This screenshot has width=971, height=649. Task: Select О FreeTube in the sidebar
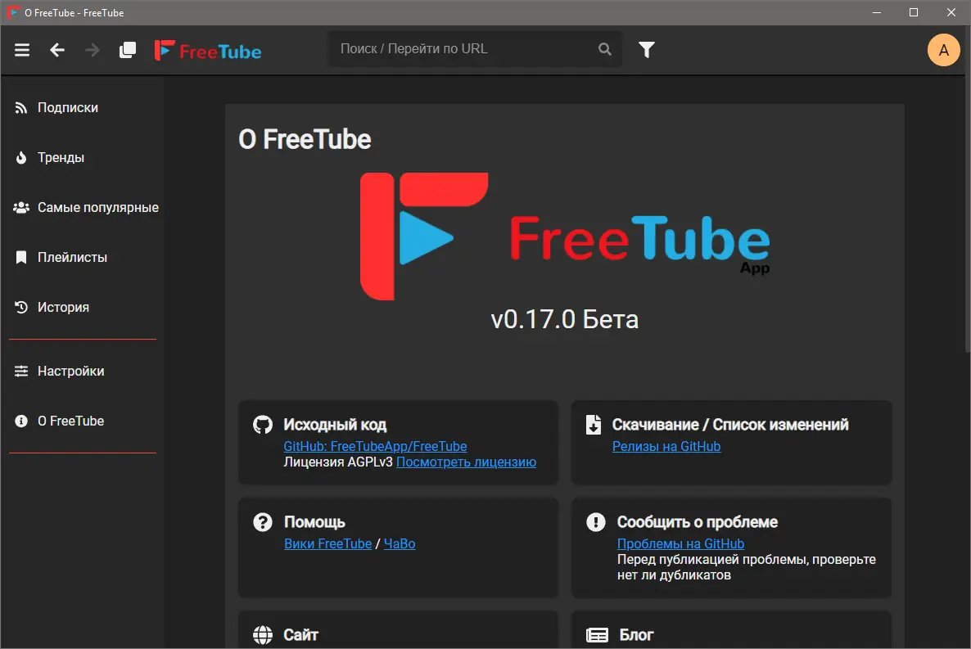pos(83,421)
